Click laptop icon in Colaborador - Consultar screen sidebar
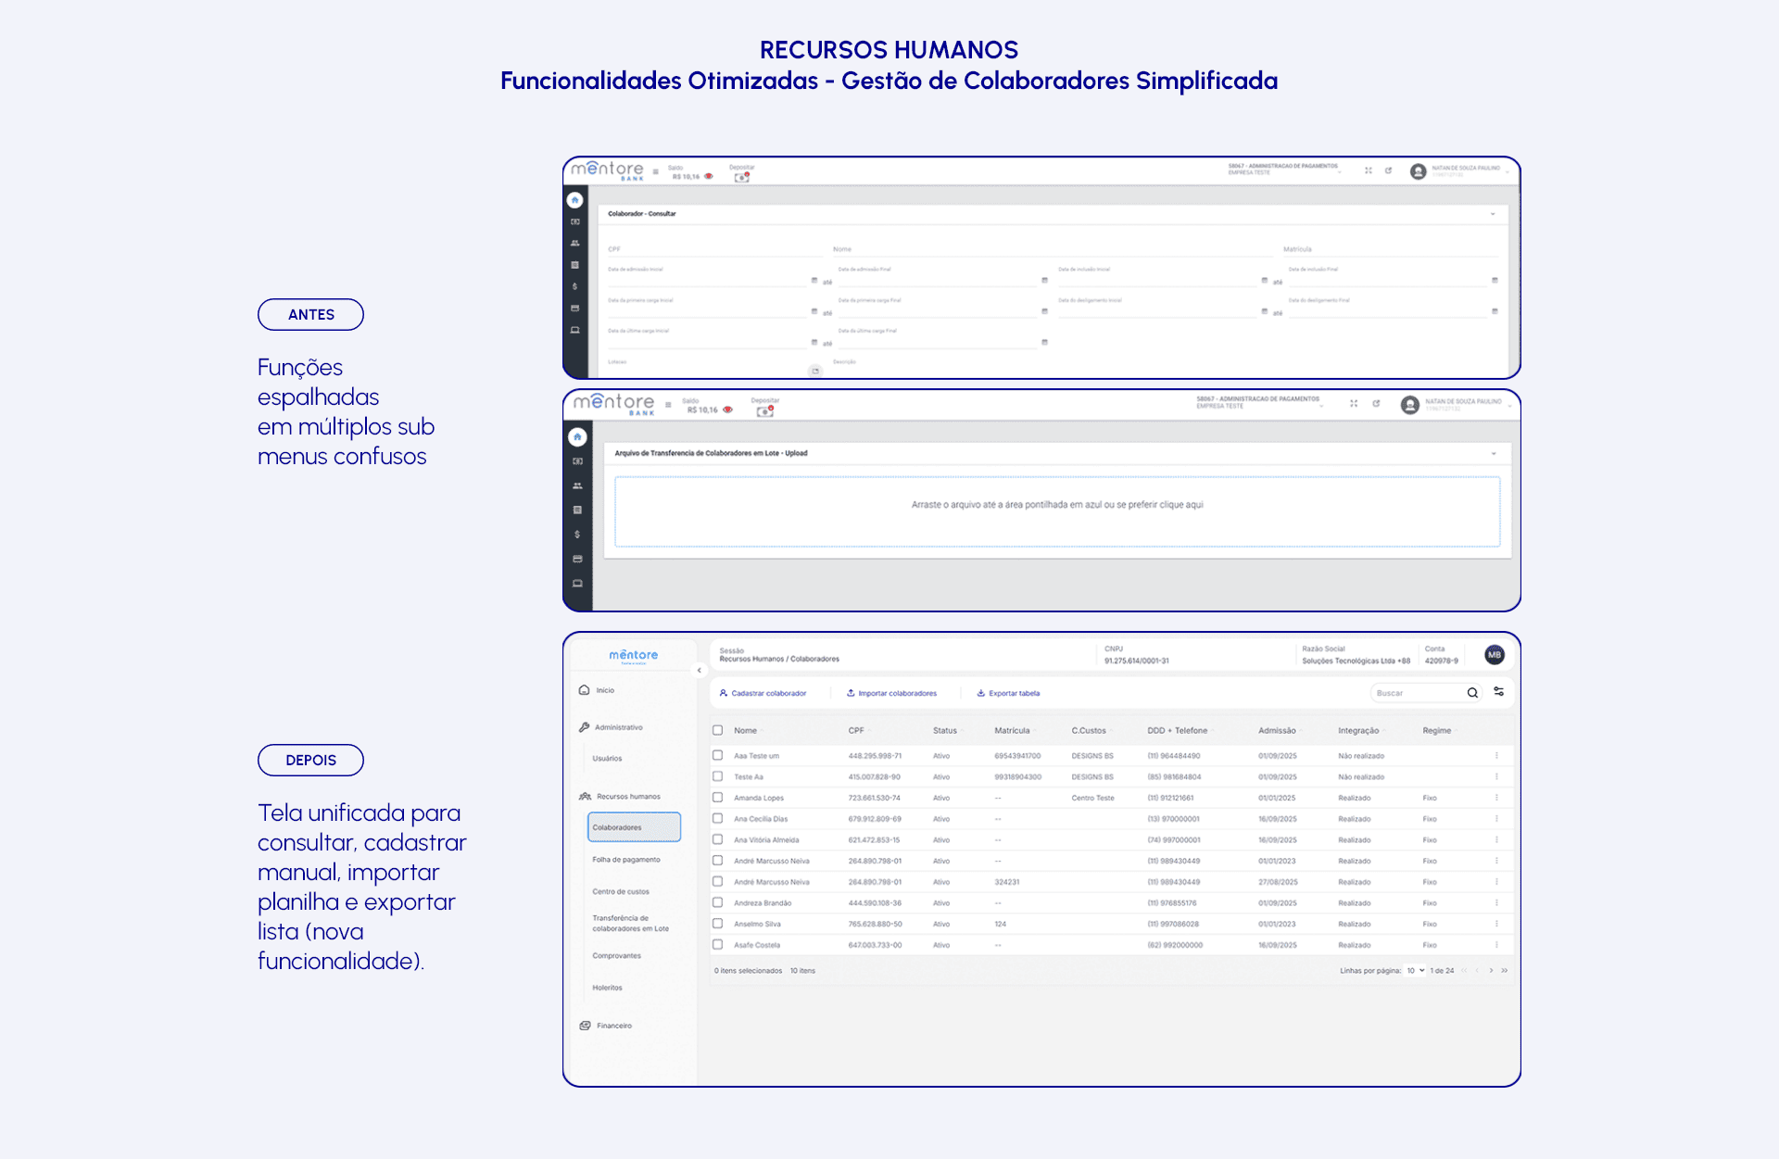The image size is (1779, 1159). [574, 330]
